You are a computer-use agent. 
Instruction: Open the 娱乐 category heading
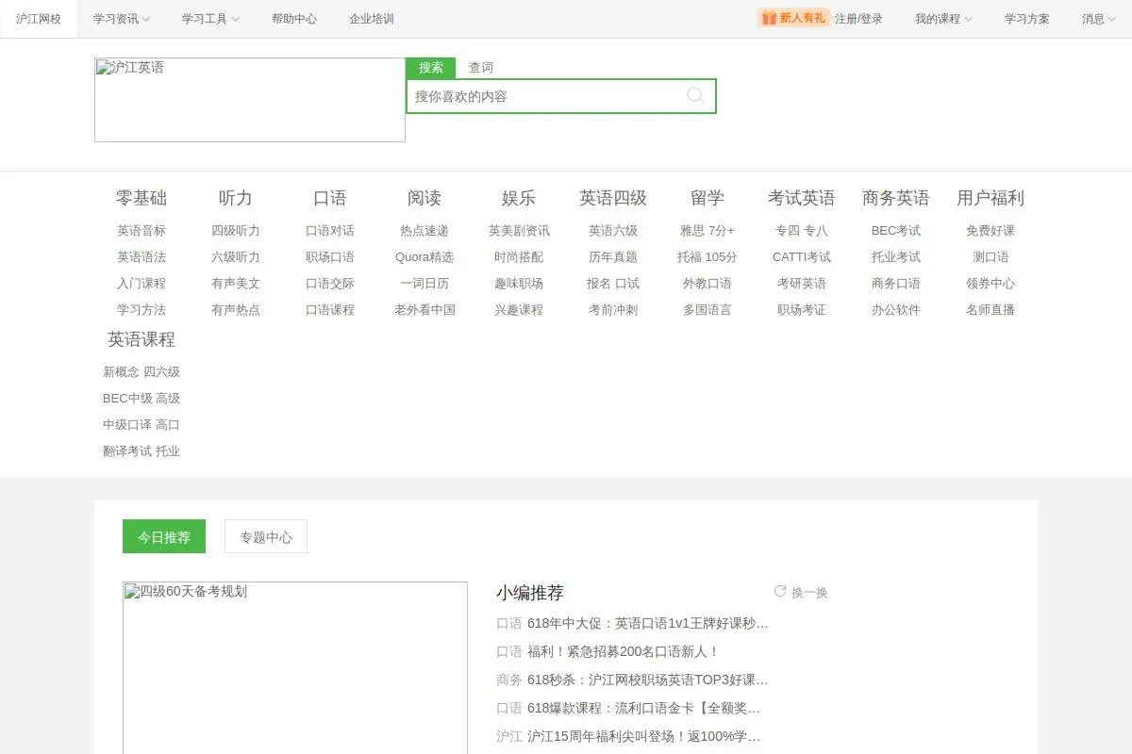[519, 198]
